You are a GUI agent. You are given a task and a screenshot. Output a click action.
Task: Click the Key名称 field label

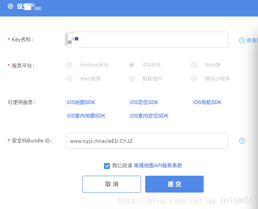pos(22,40)
